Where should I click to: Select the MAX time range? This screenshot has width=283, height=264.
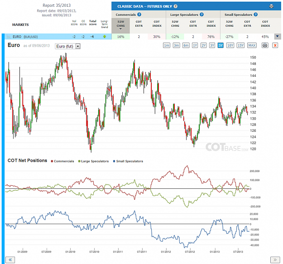click(x=252, y=45)
